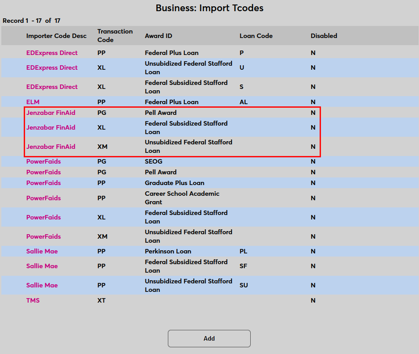Select loan code AL in ELM row
The height and width of the screenshot is (354, 419).
244,102
